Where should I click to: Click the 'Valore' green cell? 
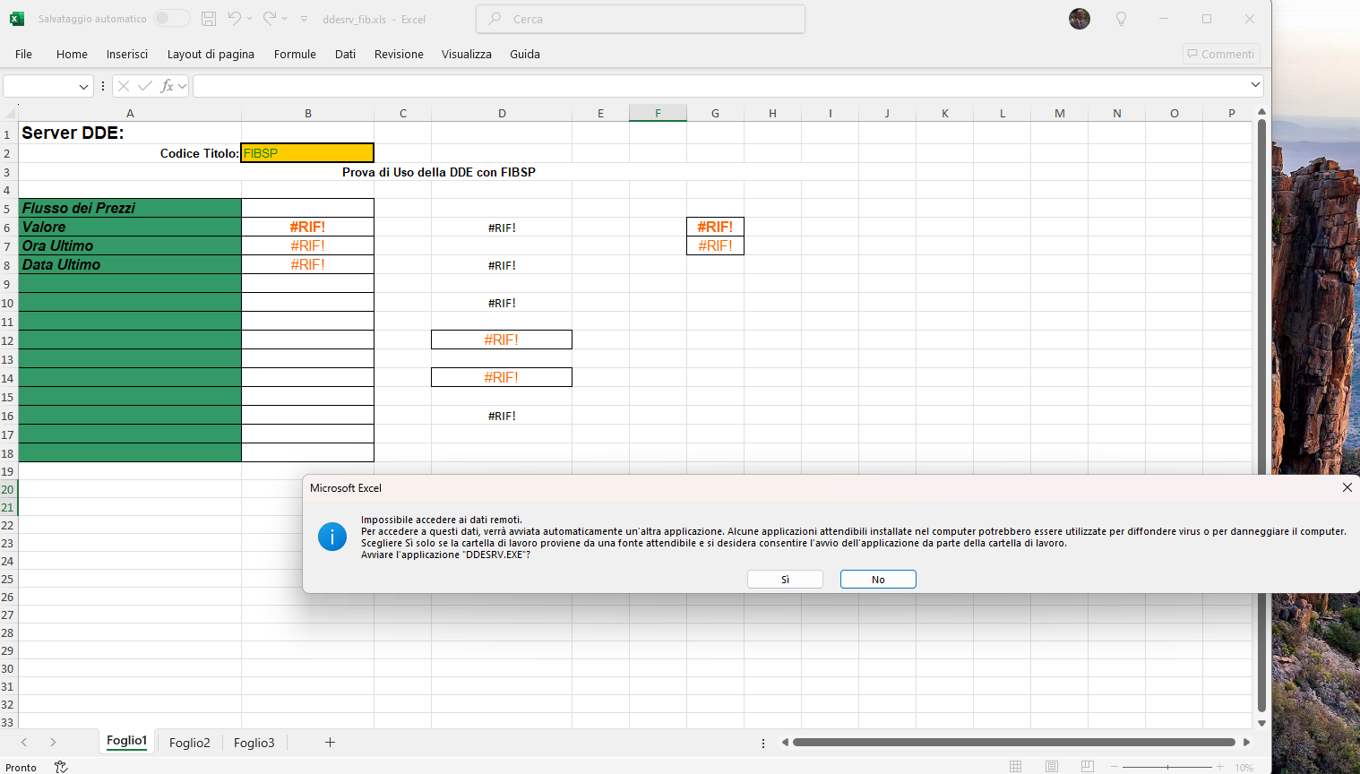pos(130,227)
